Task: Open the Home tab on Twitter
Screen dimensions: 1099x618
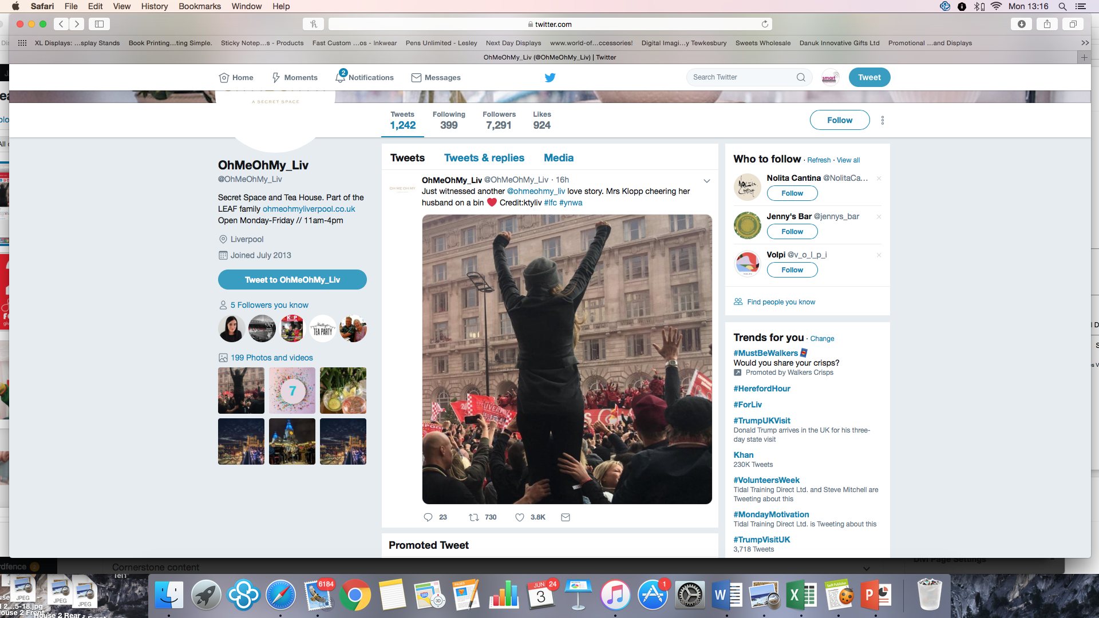Action: (x=236, y=77)
